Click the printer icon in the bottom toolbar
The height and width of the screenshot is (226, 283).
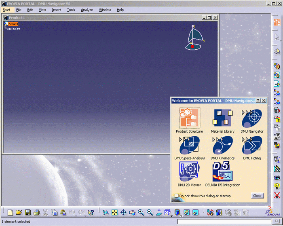click(37, 213)
